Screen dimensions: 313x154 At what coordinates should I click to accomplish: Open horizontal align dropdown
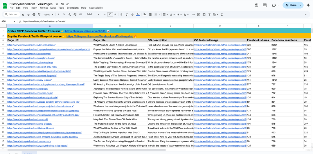click(165, 14)
